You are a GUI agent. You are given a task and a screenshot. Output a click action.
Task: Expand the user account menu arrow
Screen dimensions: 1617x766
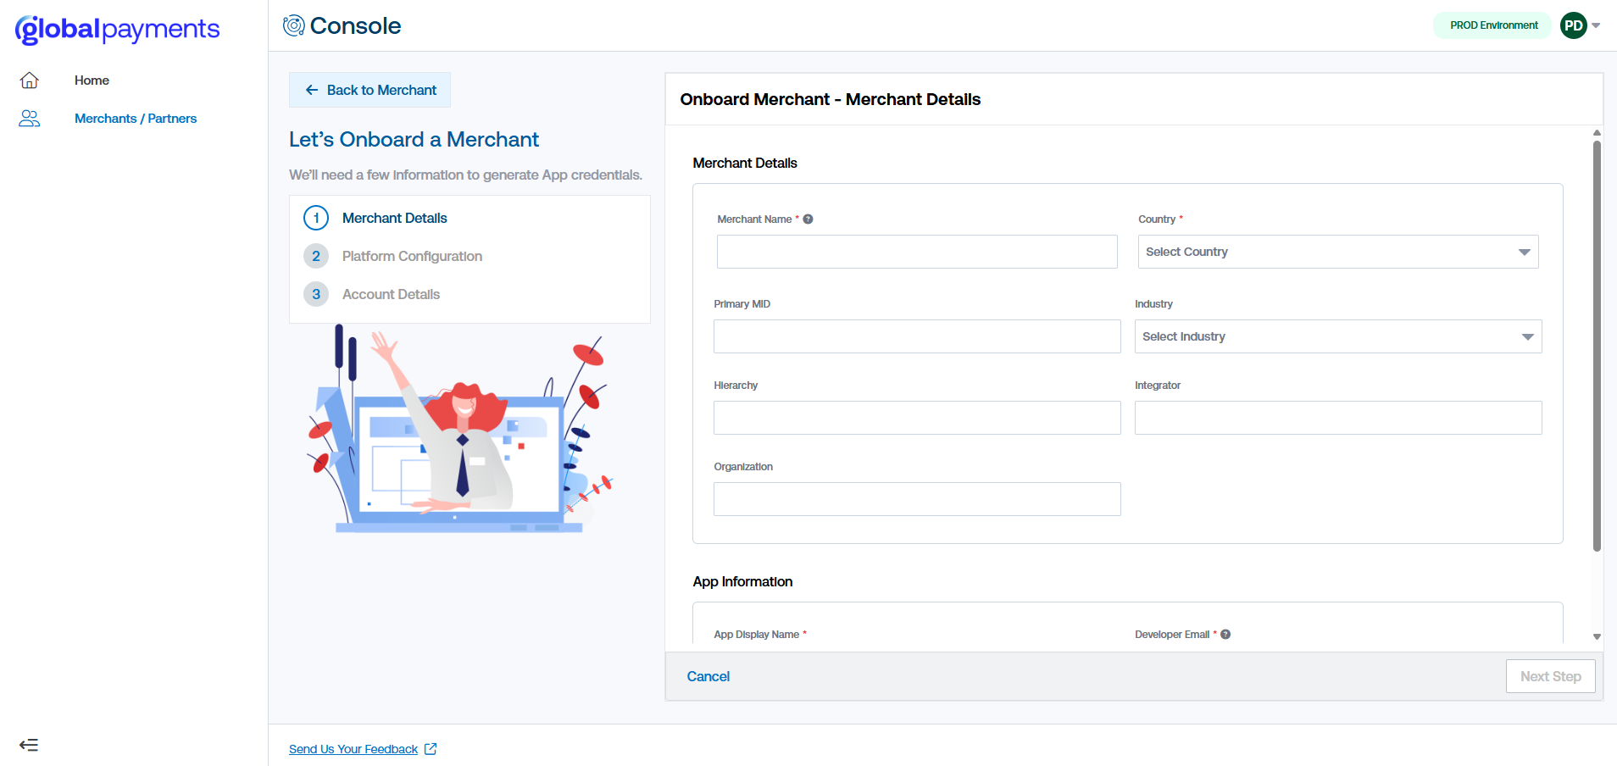point(1596,25)
